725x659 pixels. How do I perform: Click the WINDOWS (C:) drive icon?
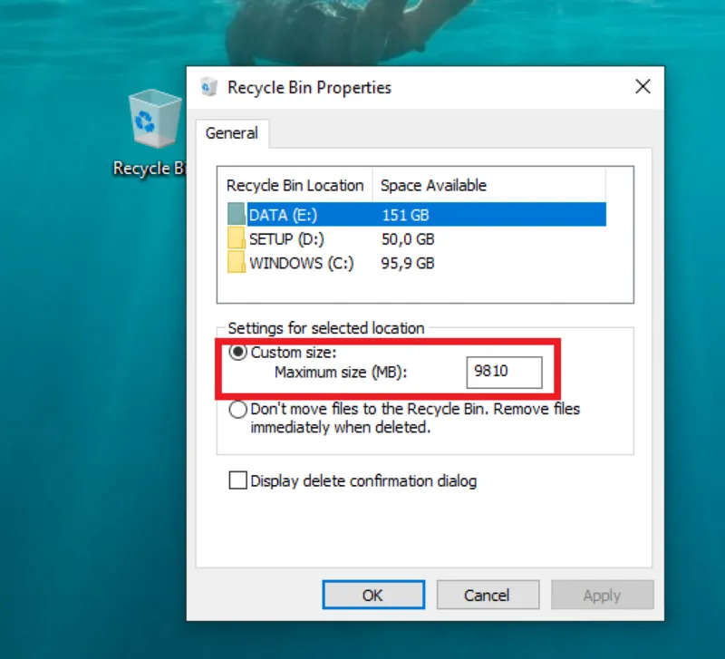point(237,262)
